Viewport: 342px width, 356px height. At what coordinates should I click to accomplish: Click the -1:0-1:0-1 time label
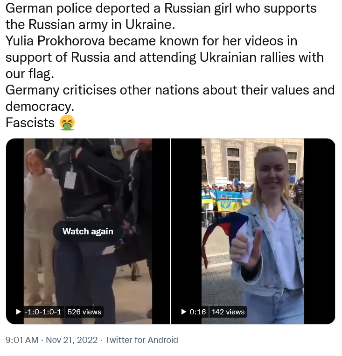(x=42, y=312)
